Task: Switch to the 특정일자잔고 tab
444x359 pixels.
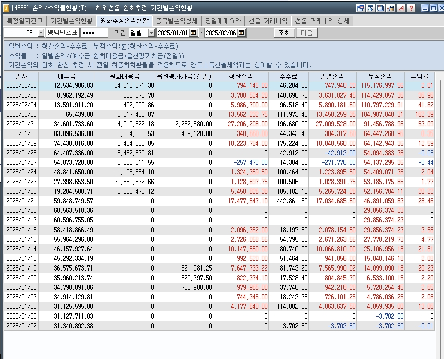Action: click(25, 21)
